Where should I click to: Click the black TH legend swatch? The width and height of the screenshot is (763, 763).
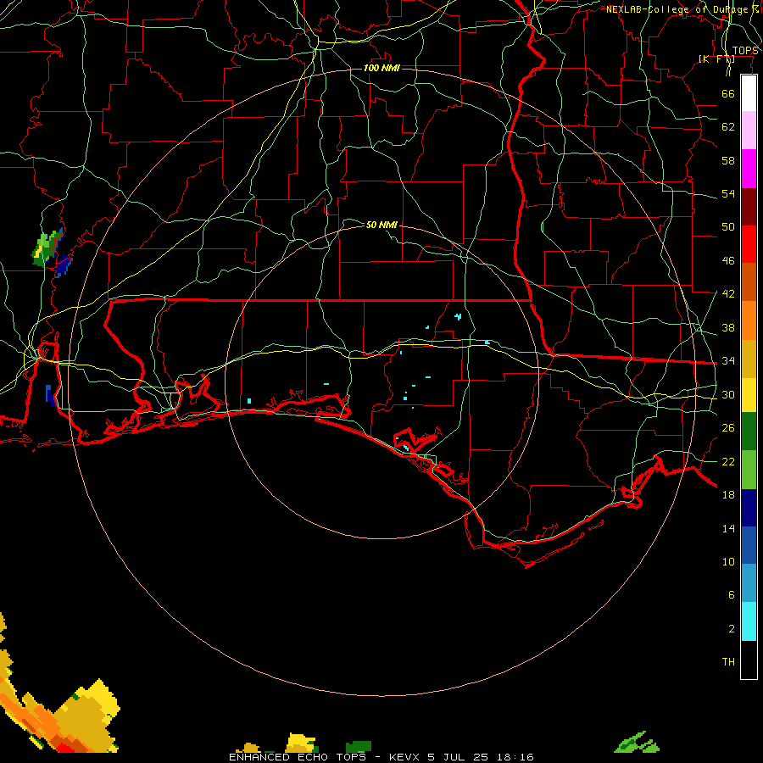click(749, 660)
